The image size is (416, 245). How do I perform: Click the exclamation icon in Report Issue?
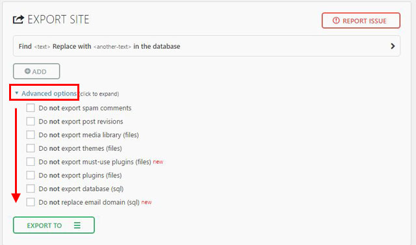click(336, 20)
